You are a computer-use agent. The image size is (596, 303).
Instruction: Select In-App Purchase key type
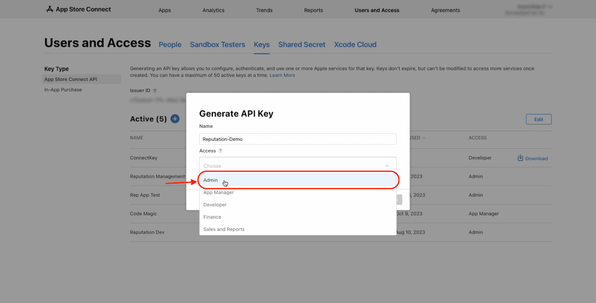63,90
